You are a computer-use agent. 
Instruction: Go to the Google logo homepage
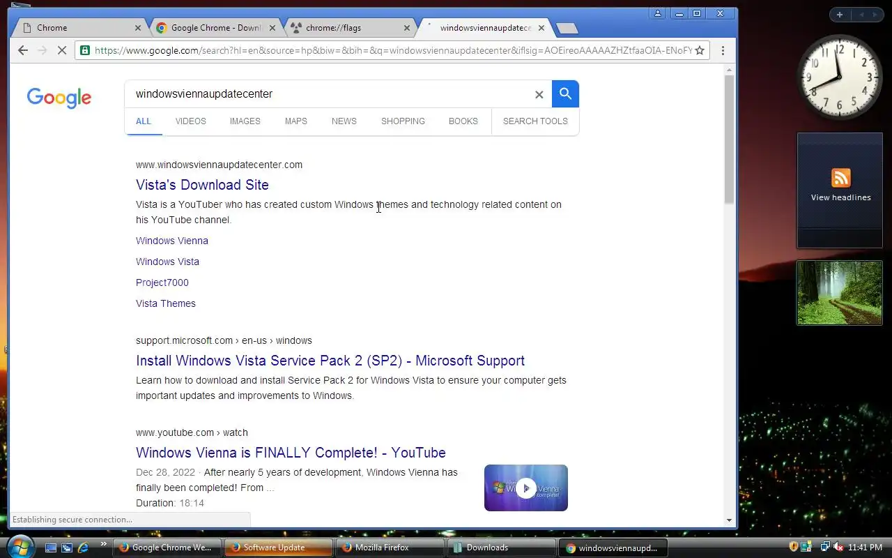point(59,98)
